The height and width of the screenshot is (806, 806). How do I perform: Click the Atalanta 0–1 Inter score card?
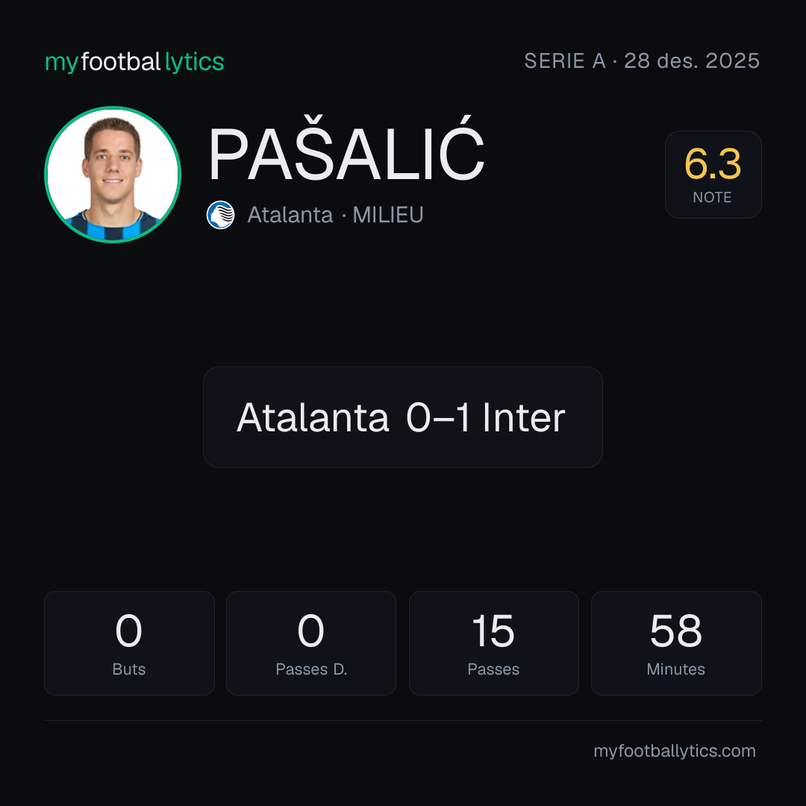coord(402,417)
